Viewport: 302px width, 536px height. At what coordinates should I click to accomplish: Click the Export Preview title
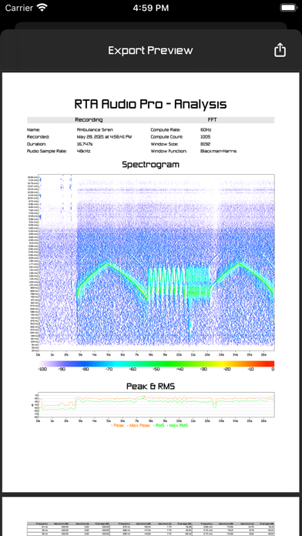point(150,51)
